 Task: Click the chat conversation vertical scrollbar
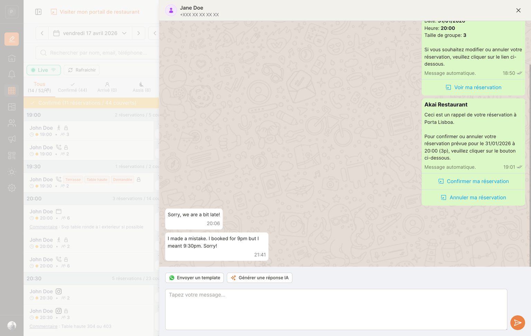(x=530, y=166)
